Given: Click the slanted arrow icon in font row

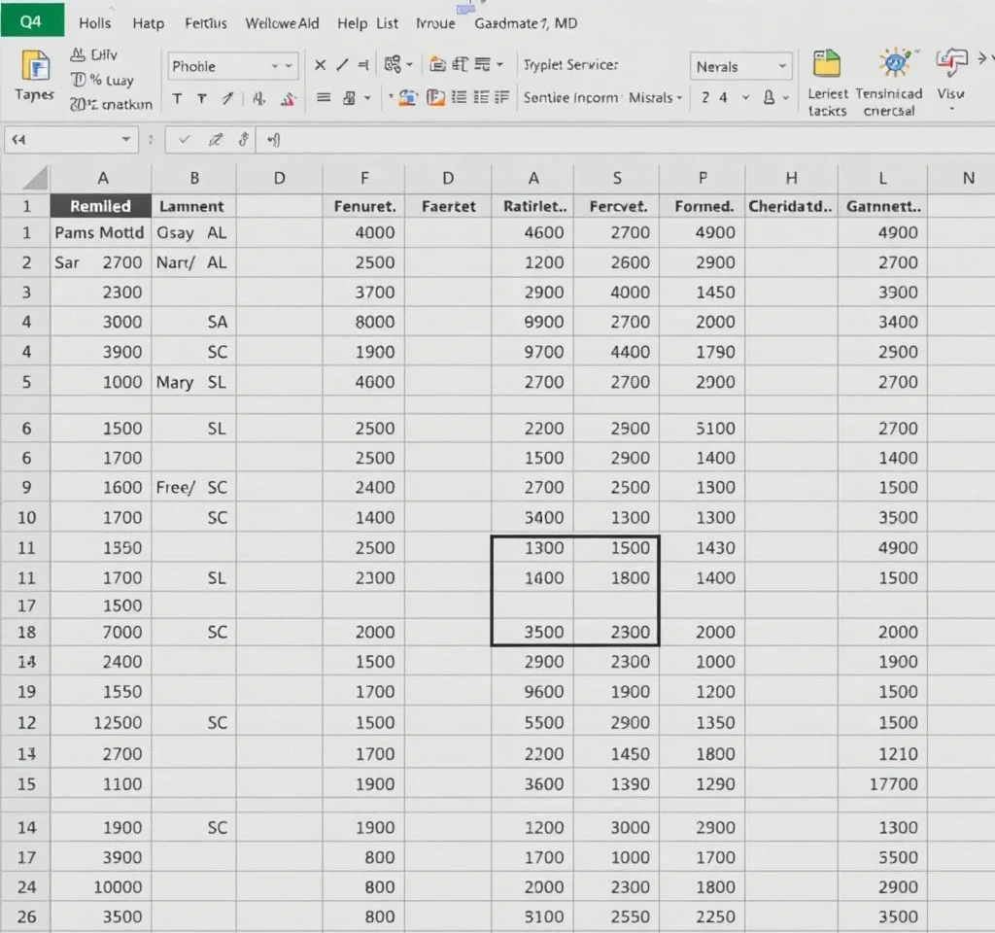Looking at the screenshot, I should pyautogui.click(x=227, y=98).
